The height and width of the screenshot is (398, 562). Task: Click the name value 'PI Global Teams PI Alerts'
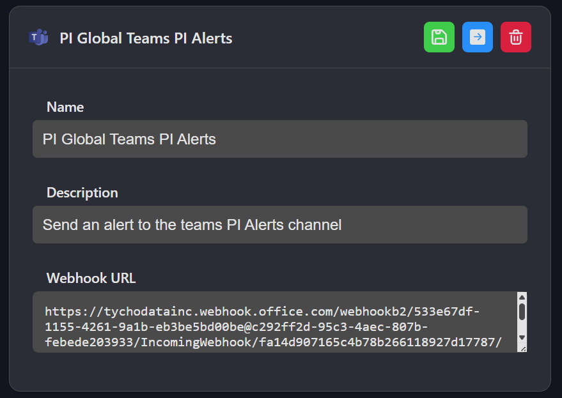click(128, 139)
